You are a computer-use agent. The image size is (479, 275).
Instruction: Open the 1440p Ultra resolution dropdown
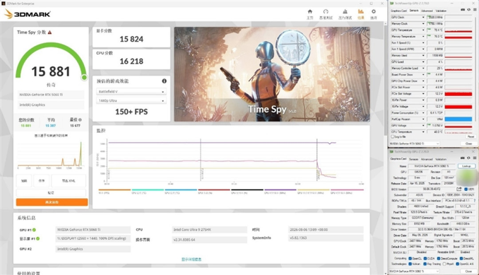click(131, 101)
